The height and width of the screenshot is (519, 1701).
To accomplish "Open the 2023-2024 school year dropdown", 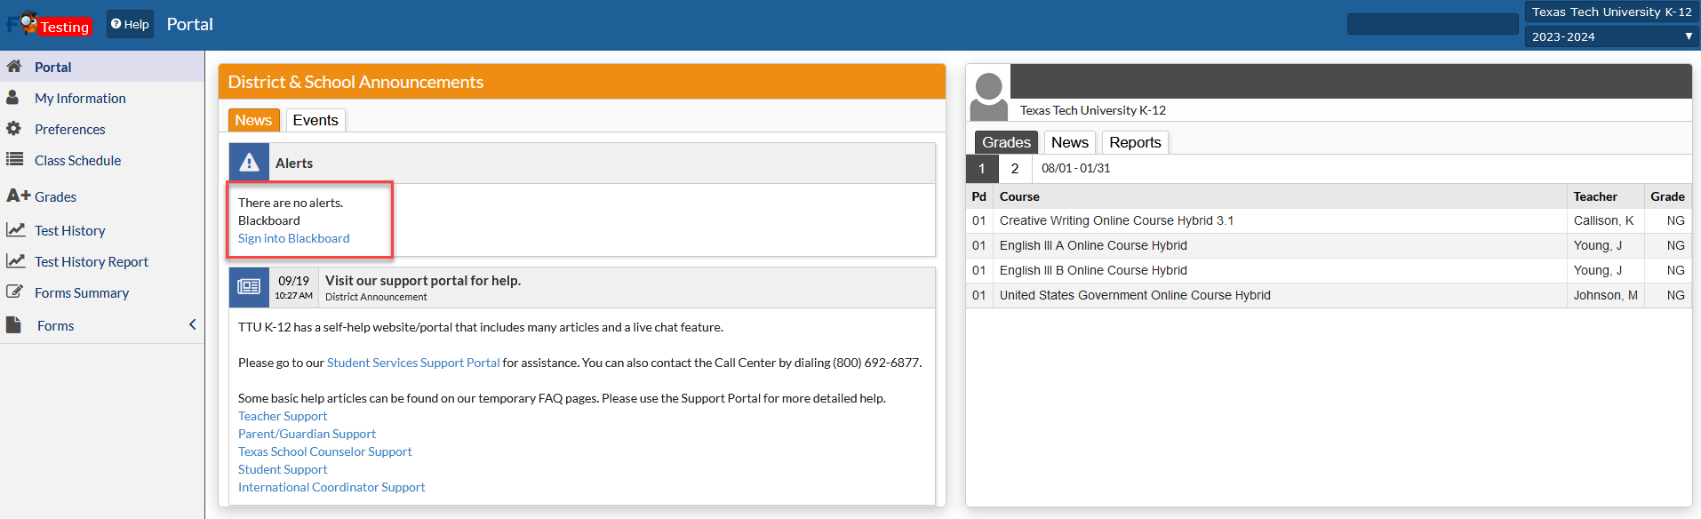I will click(x=1612, y=36).
